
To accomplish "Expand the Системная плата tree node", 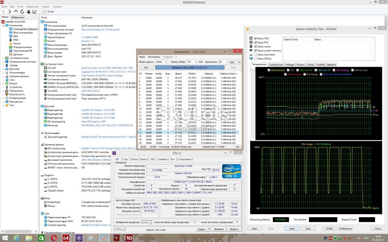I will 3,58.
